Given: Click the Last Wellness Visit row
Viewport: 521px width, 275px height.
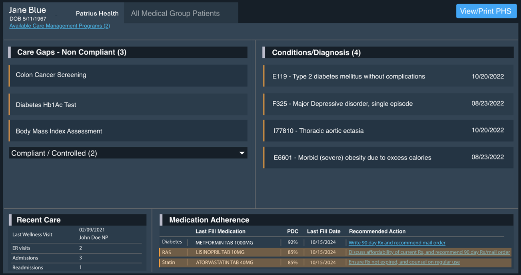Looking at the screenshot, I should [76, 234].
